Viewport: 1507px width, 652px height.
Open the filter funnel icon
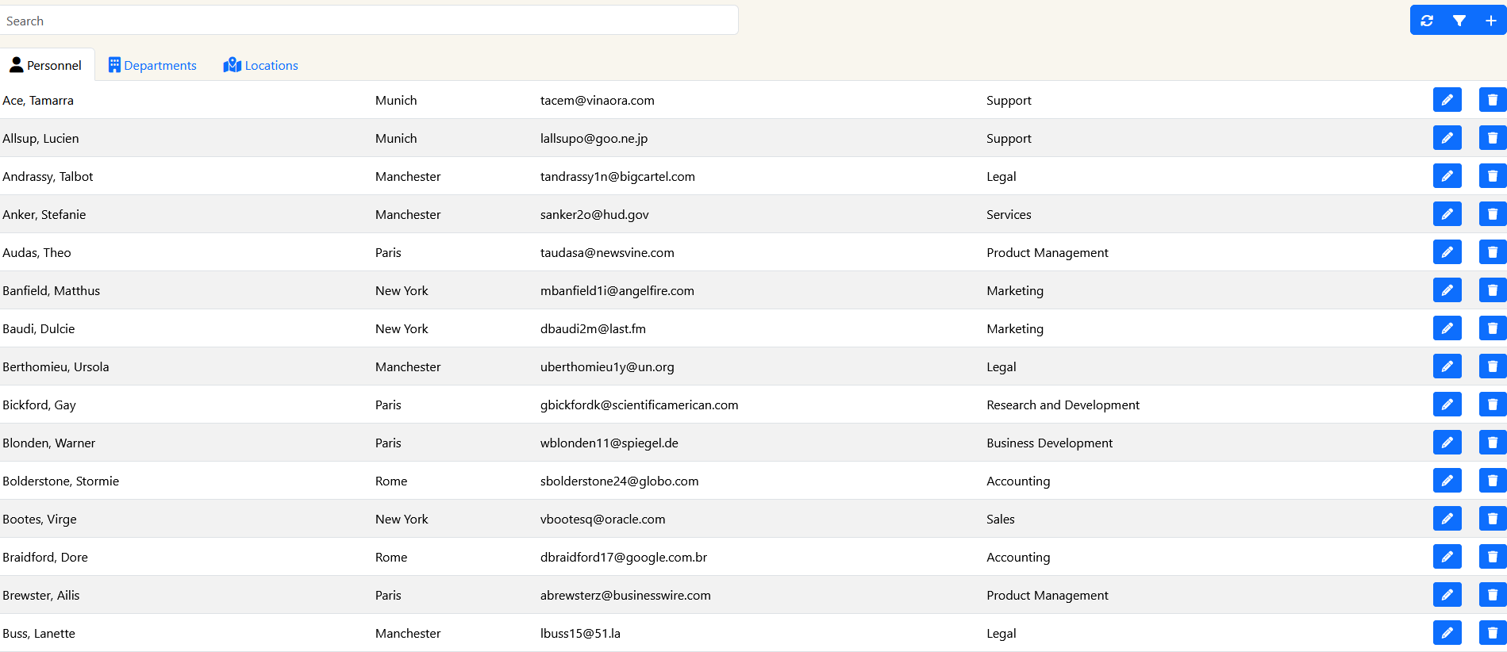point(1459,21)
